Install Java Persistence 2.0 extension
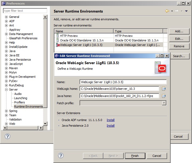The image size is (192, 163). [111, 126]
